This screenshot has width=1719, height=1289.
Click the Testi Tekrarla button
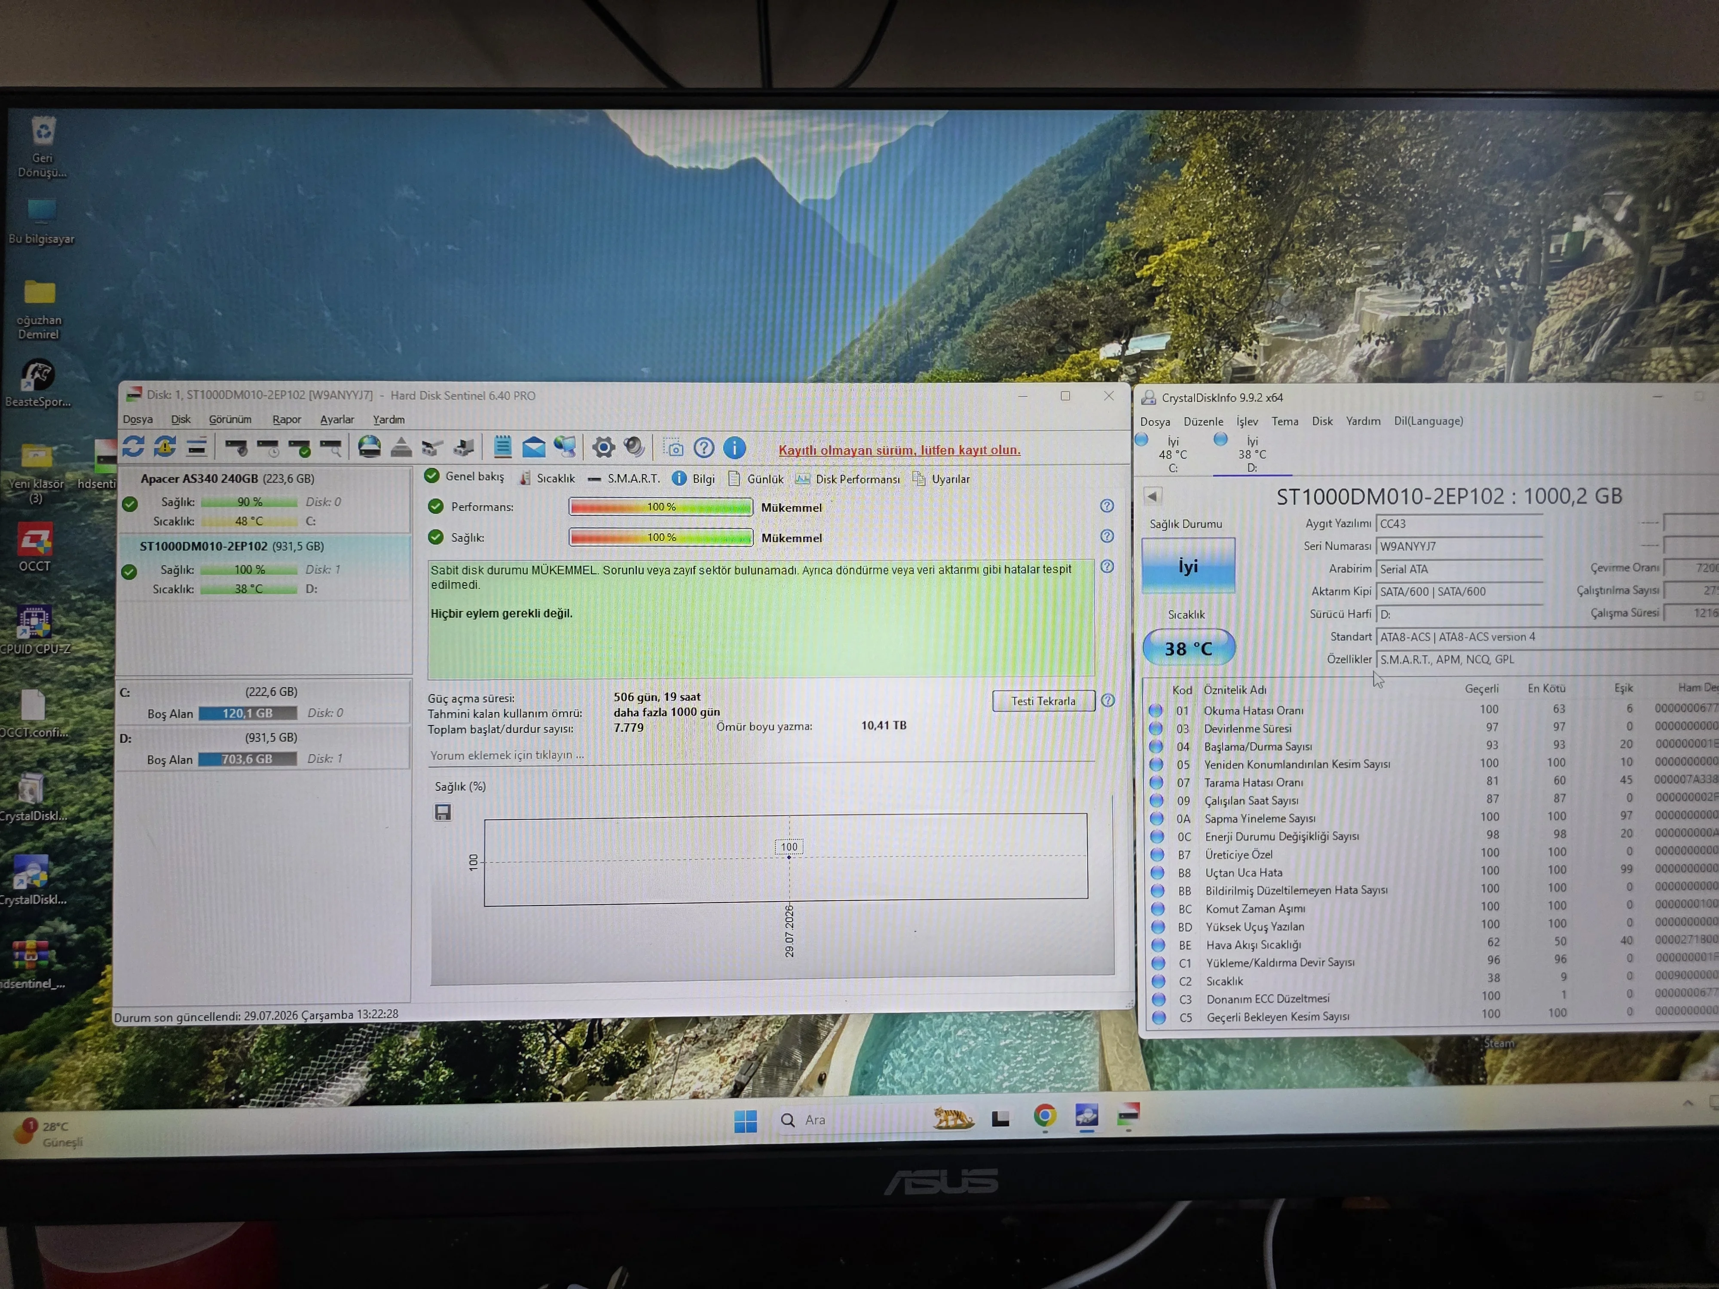tap(1044, 701)
